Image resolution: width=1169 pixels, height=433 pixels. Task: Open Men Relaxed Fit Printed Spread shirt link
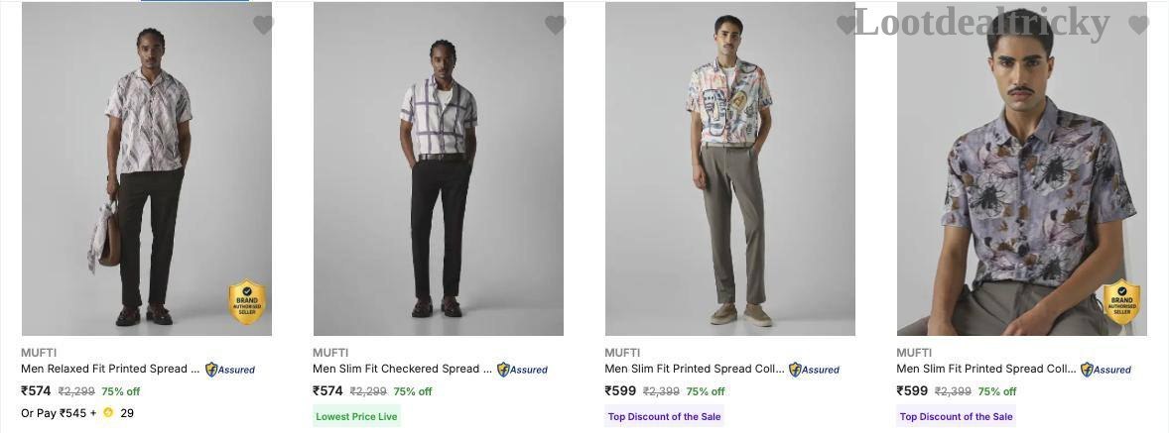tap(110, 369)
